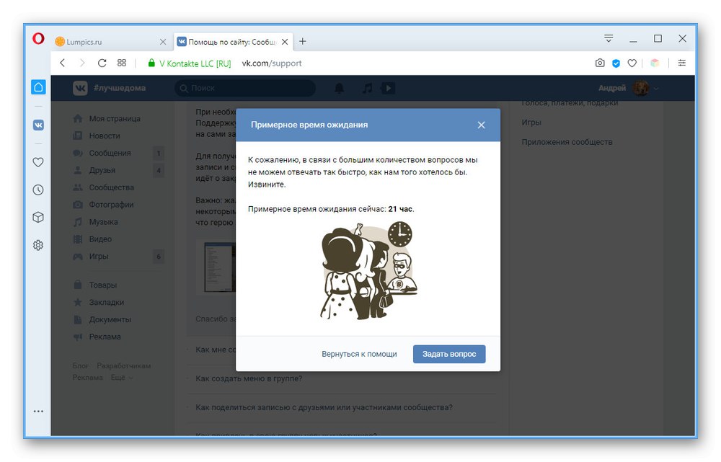Viewport: 721px width, 462px height.
Task: Click the Вернуться к помощи link
Action: 359,354
